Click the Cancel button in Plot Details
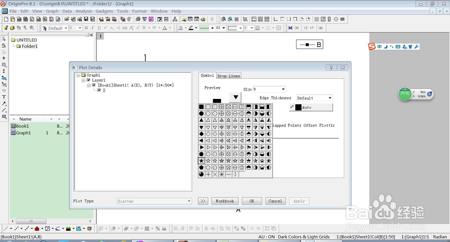The height and width of the screenshot is (242, 450). [275, 201]
